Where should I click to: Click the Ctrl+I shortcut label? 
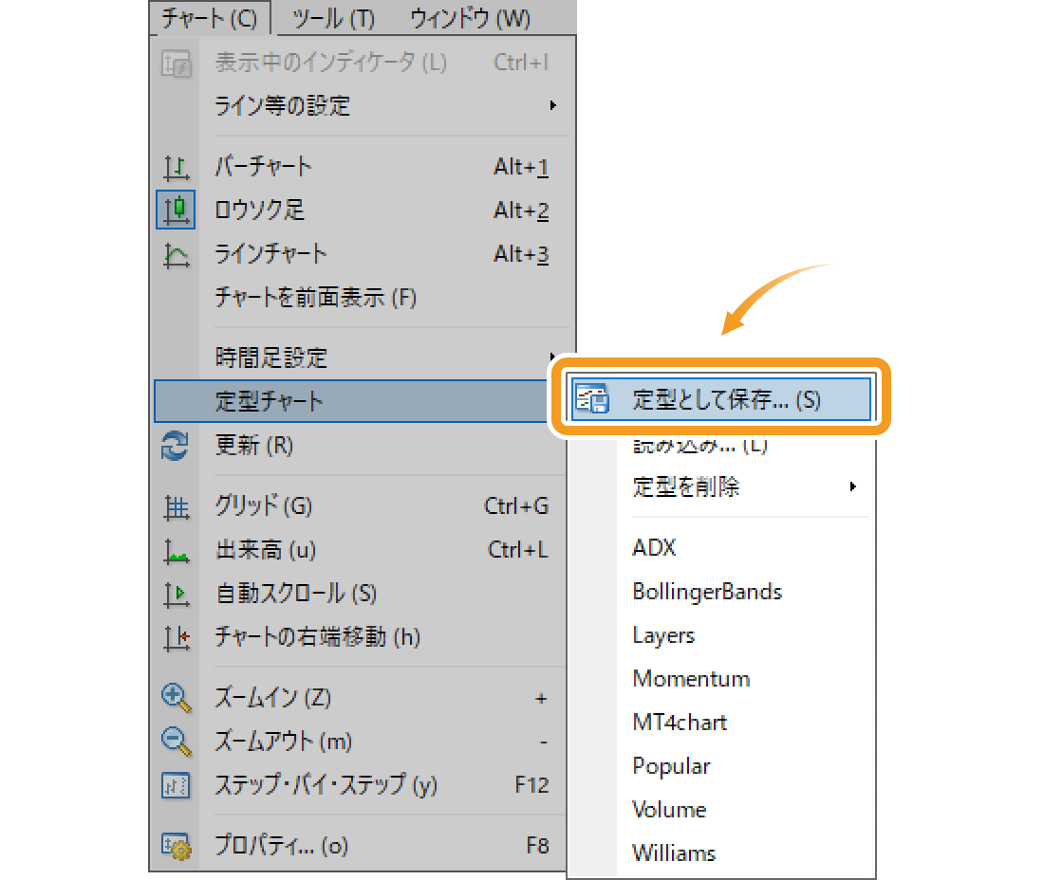[521, 63]
